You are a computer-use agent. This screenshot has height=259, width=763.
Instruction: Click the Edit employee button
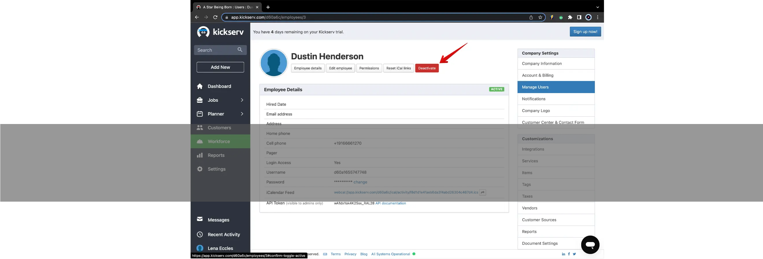click(340, 68)
